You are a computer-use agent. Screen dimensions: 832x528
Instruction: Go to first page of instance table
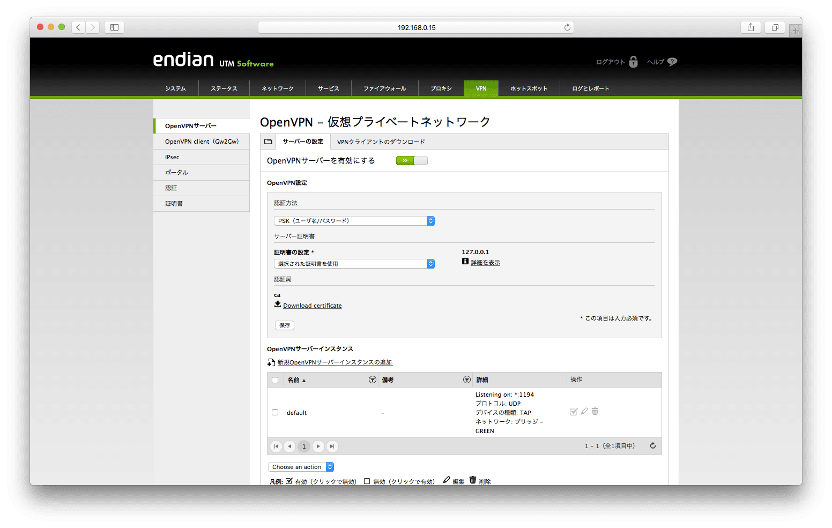(x=276, y=446)
